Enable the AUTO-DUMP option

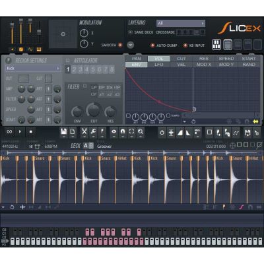point(152,46)
